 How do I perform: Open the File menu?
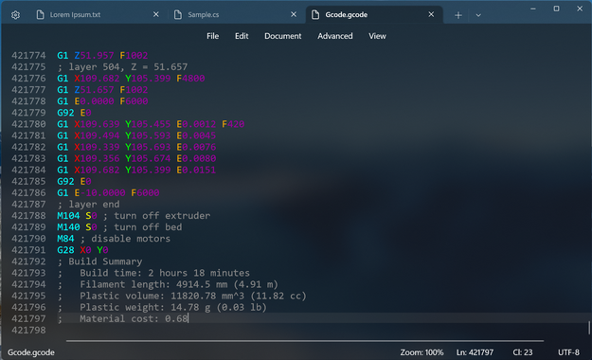tap(212, 36)
